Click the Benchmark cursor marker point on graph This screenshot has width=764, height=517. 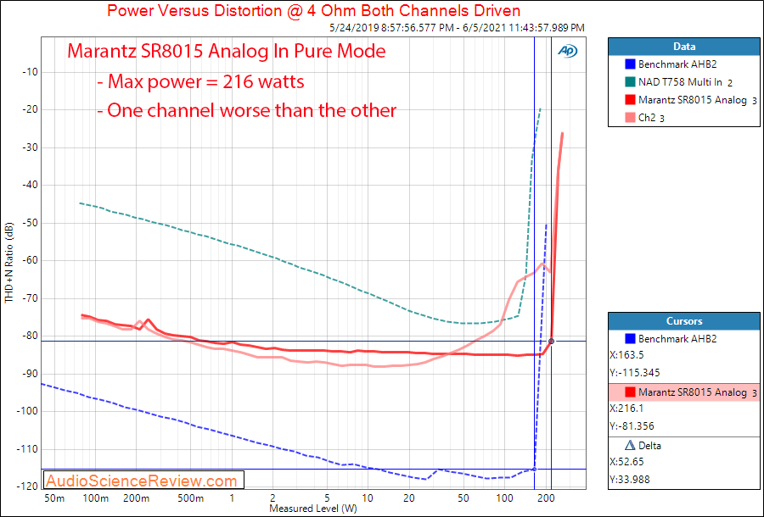535,470
